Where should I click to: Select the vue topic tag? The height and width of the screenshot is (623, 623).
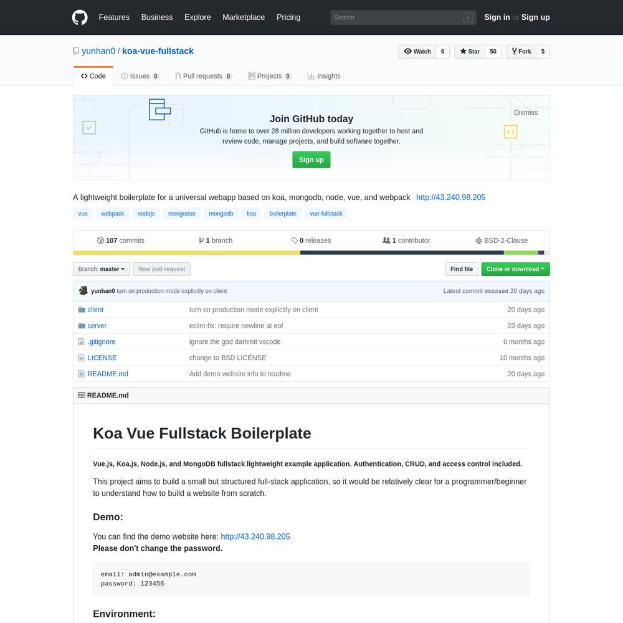tap(83, 214)
